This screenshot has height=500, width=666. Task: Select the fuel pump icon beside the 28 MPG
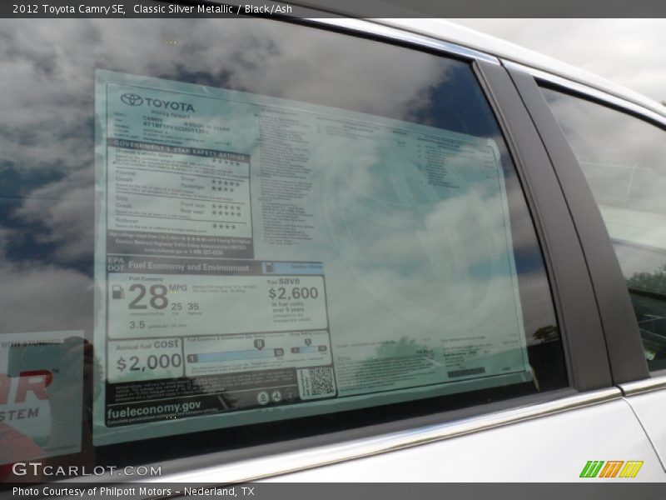117,293
